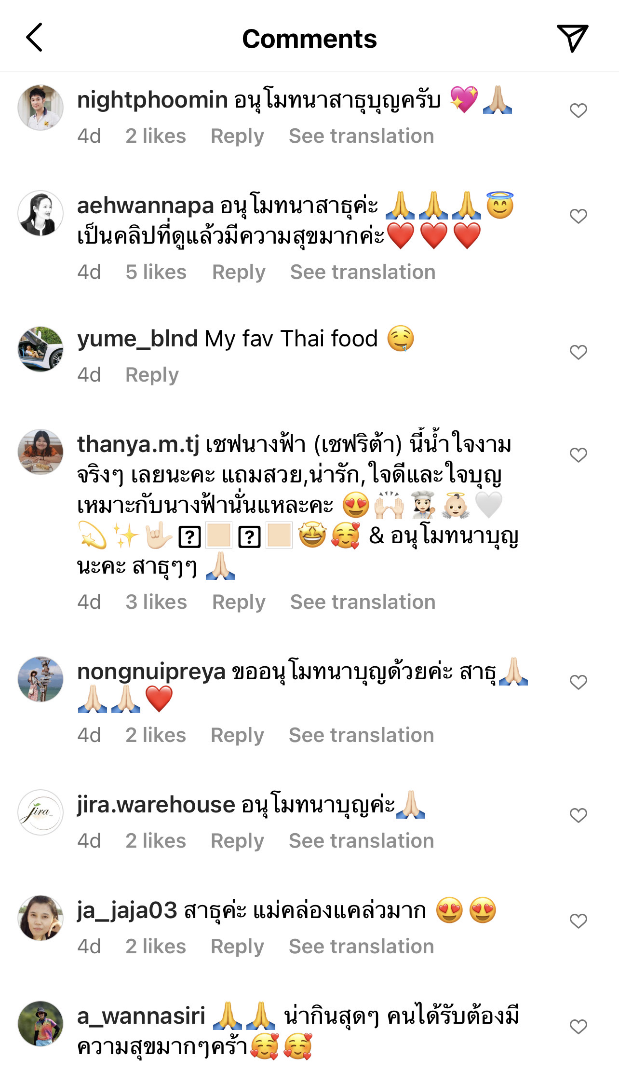The height and width of the screenshot is (1071, 619).
Task: Open the yume_blnd username link
Action: (137, 339)
